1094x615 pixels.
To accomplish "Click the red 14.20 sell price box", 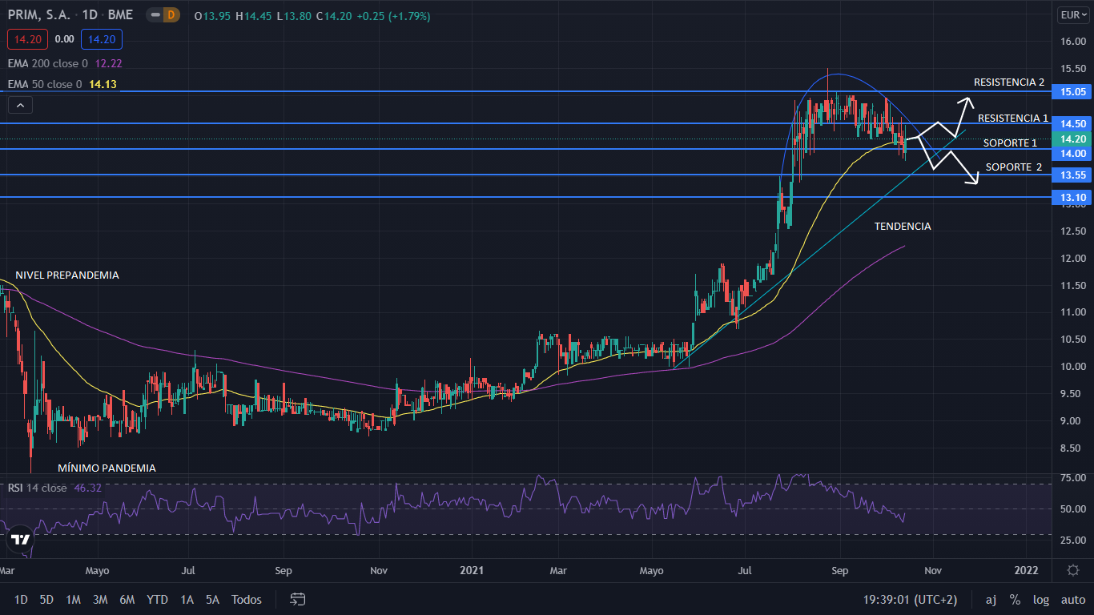I will pyautogui.click(x=28, y=38).
